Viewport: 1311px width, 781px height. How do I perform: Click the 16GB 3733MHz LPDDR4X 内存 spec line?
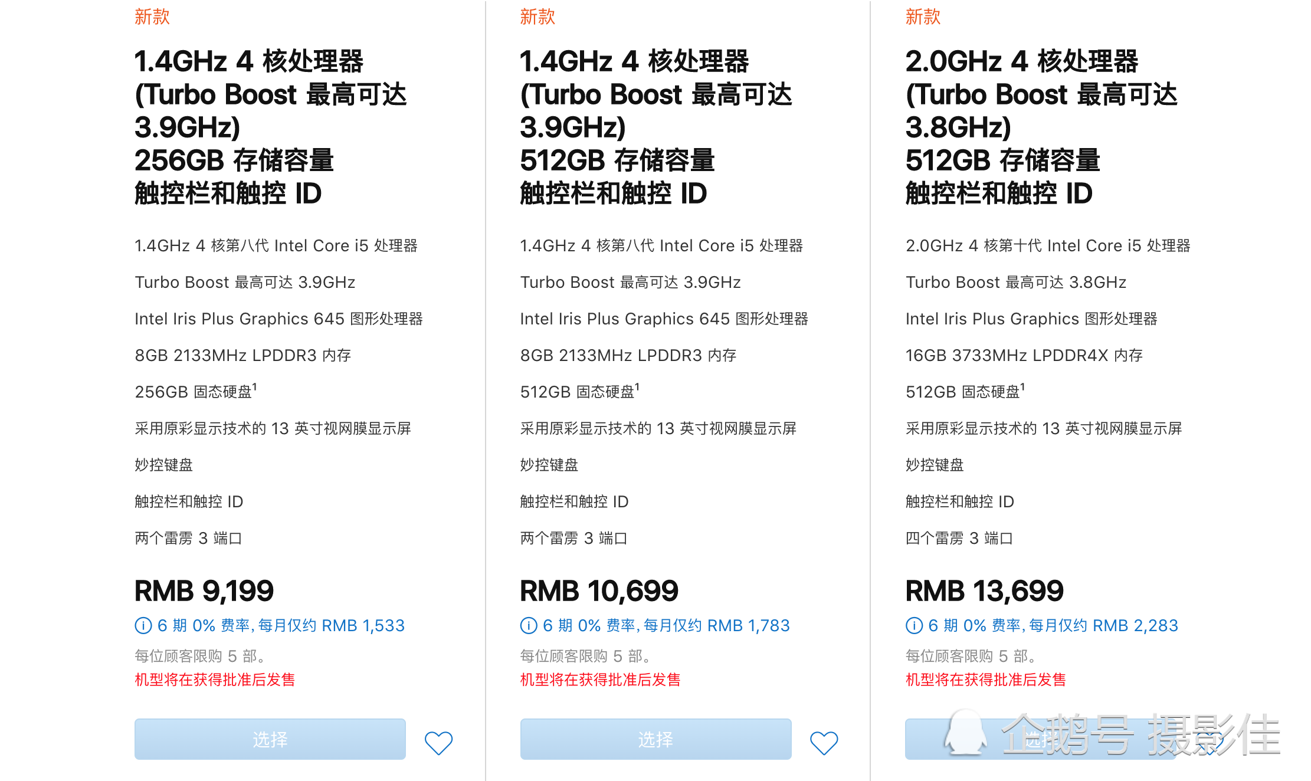click(x=1024, y=355)
